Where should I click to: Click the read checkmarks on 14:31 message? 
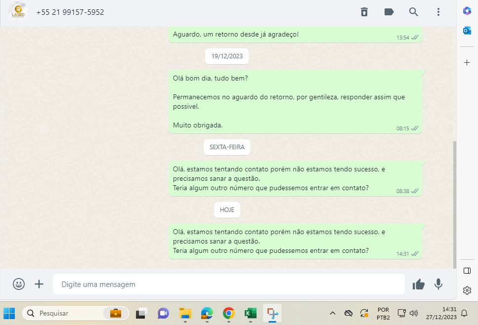tap(415, 254)
